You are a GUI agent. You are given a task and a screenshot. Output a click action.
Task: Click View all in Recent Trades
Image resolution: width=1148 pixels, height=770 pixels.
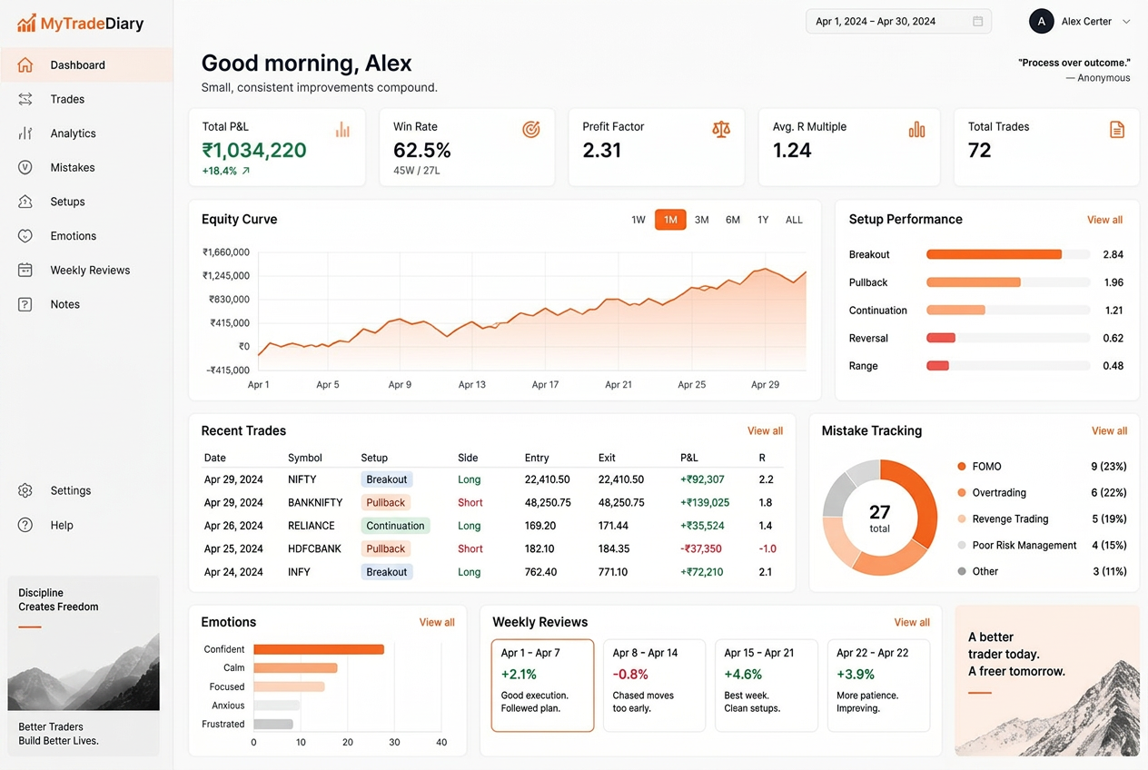coord(765,431)
